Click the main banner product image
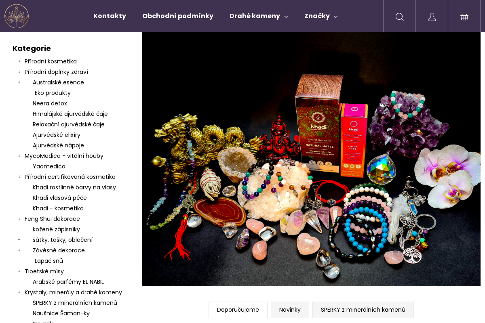The height and width of the screenshot is (323, 485). 311,159
